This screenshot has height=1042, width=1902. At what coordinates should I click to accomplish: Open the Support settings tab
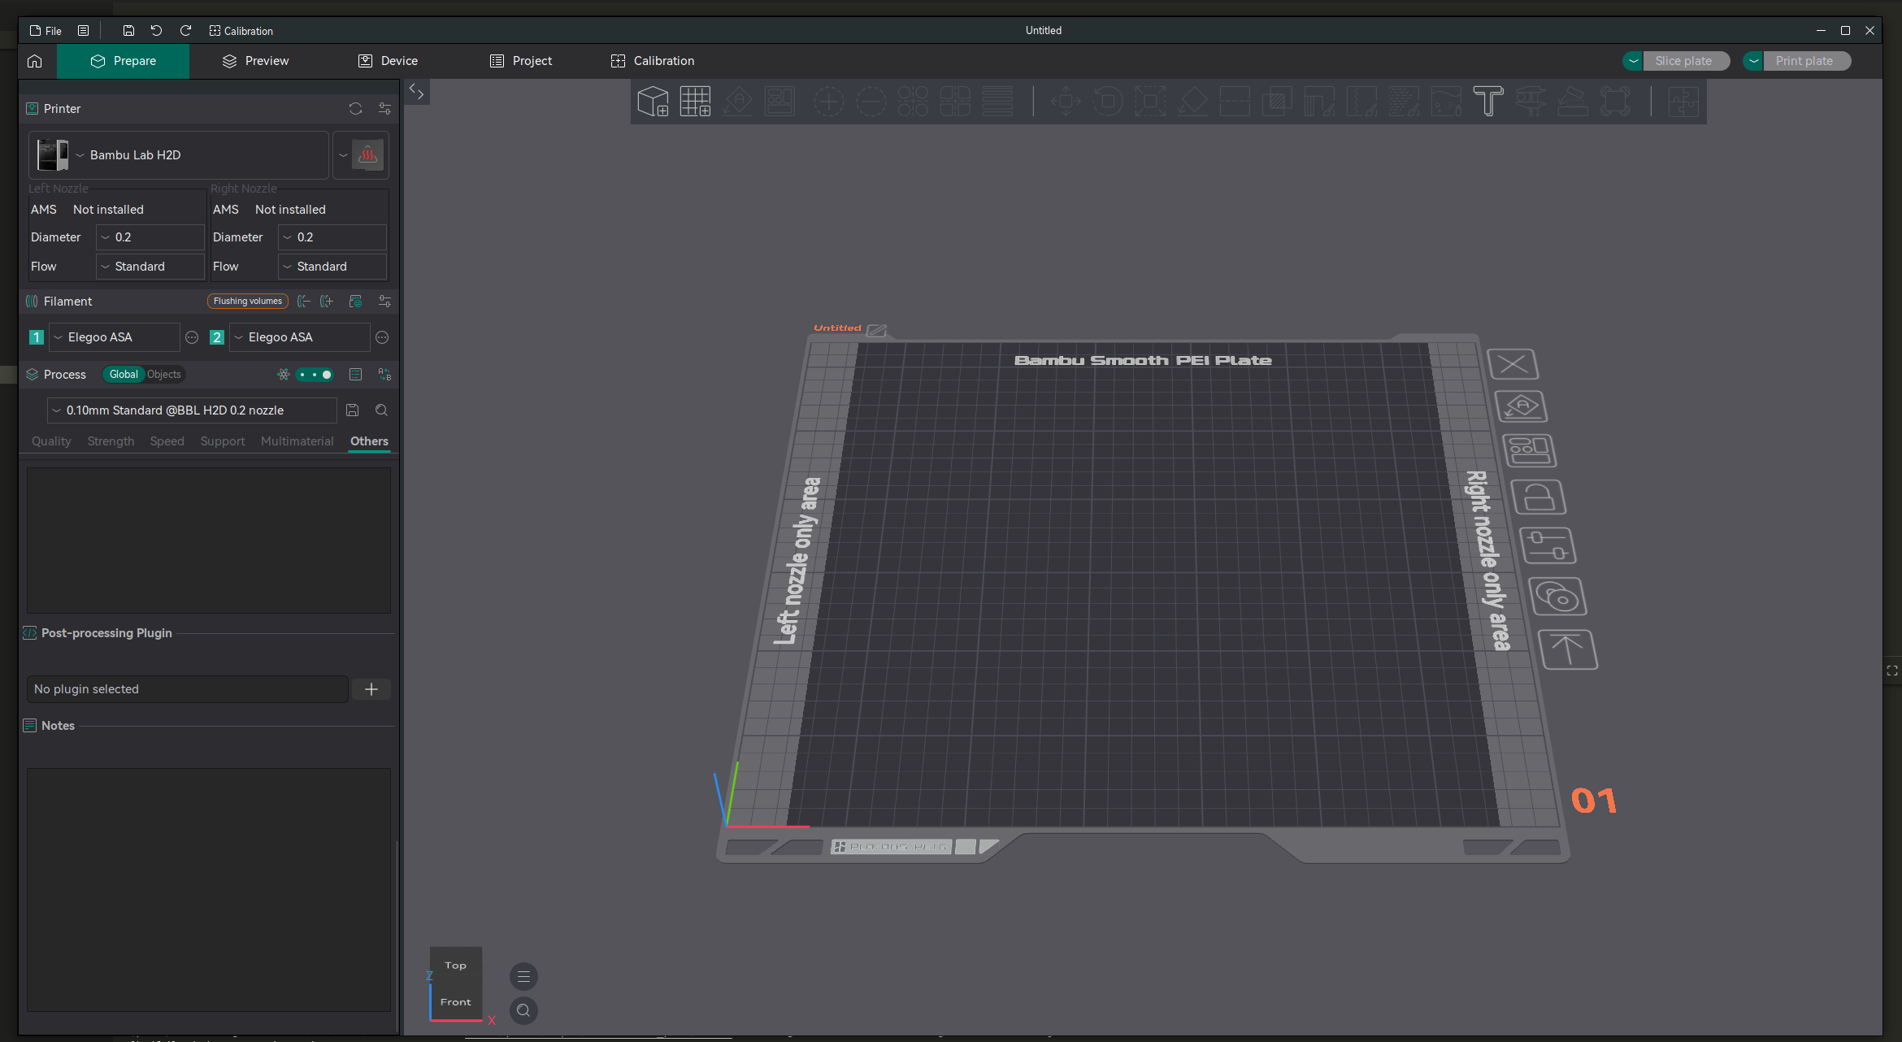coord(223,441)
